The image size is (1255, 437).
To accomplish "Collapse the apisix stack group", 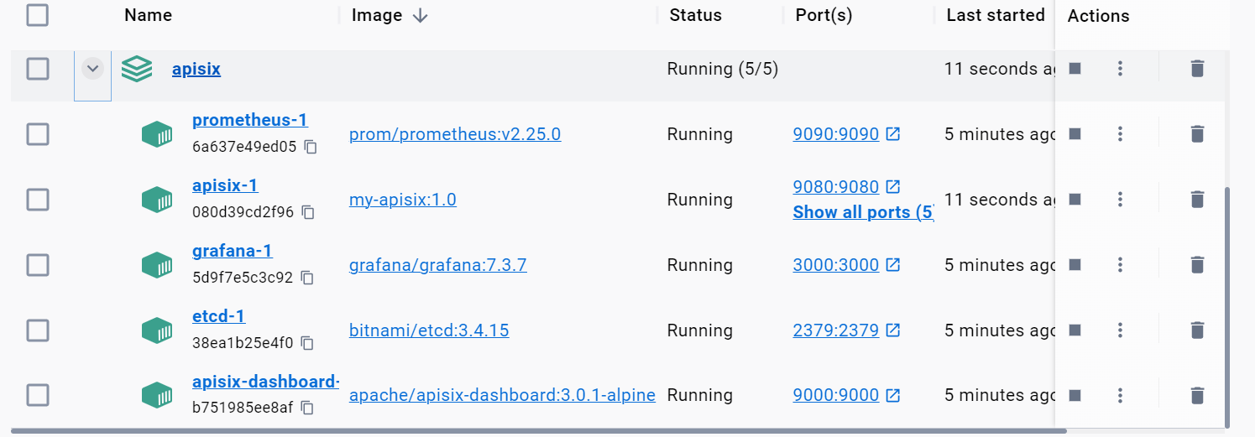I will point(93,69).
